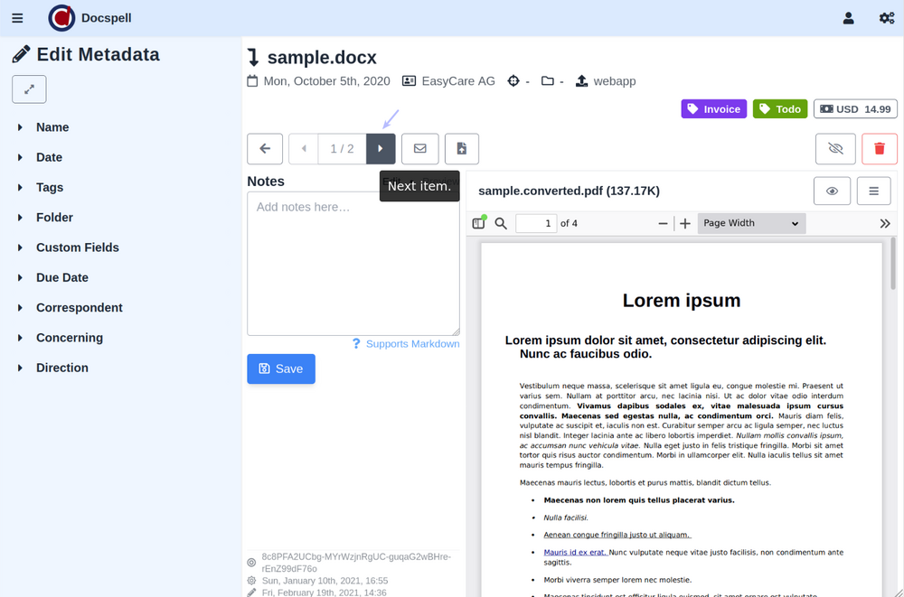904x597 pixels.
Task: Expand the Tags section
Action: coord(50,188)
